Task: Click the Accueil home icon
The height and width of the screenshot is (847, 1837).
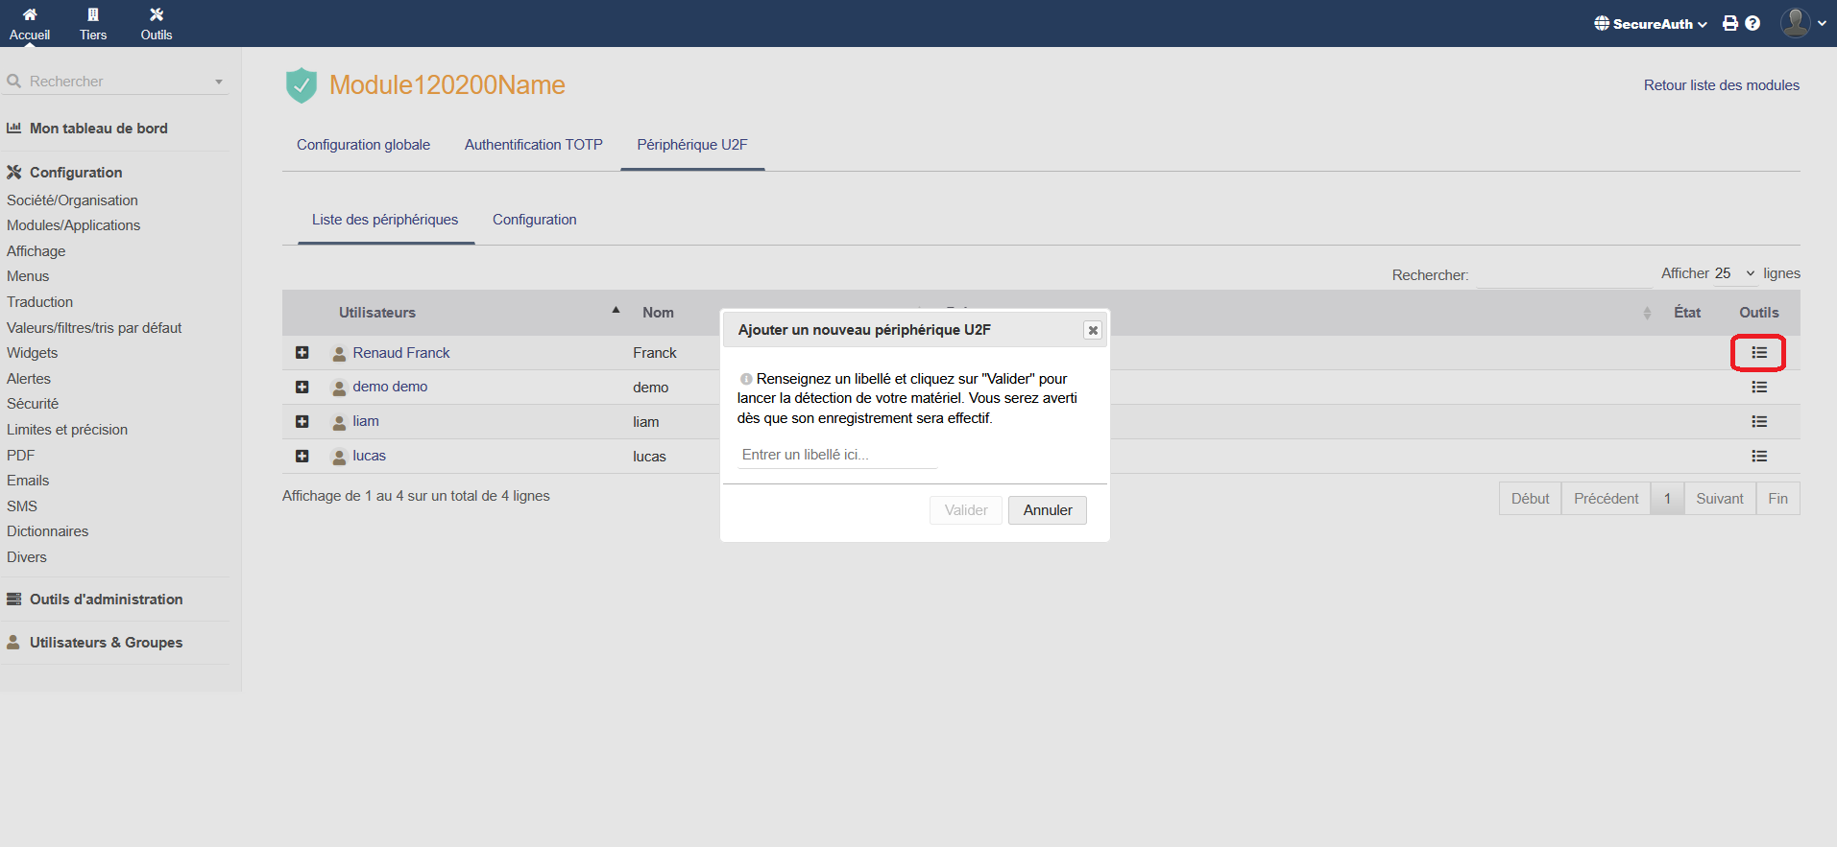Action: [x=30, y=15]
